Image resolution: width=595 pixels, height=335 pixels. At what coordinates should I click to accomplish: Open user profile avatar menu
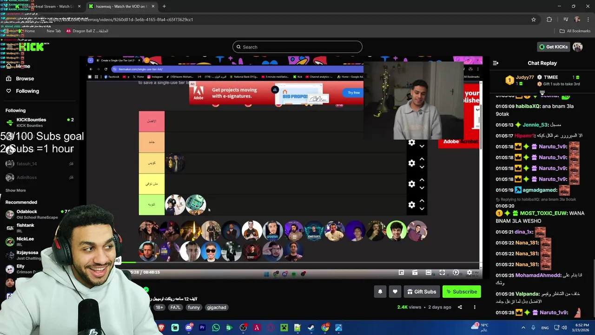click(577, 47)
